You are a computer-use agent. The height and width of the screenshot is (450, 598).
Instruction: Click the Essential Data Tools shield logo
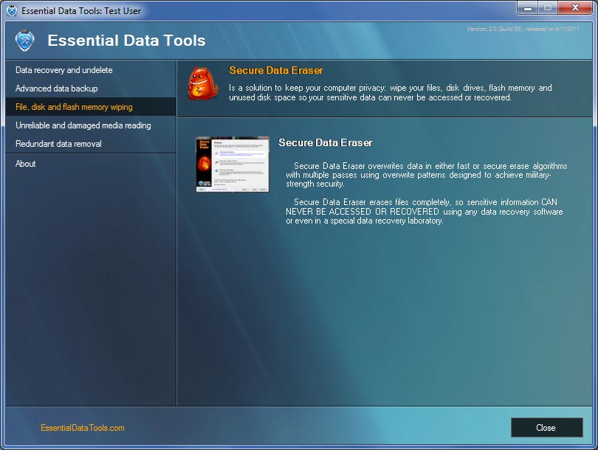(25, 41)
